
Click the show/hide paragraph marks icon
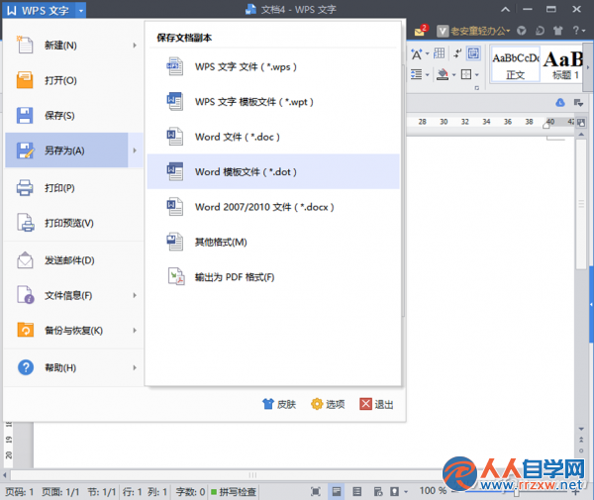click(457, 53)
